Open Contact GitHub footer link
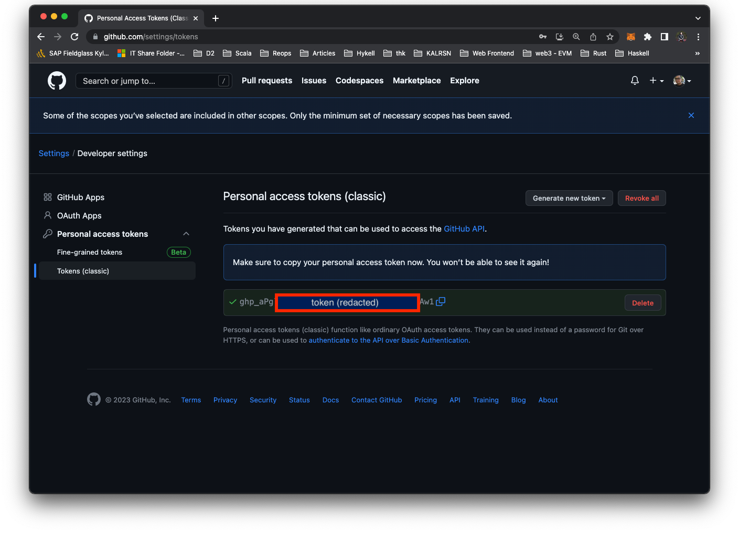The width and height of the screenshot is (739, 547). coord(377,400)
